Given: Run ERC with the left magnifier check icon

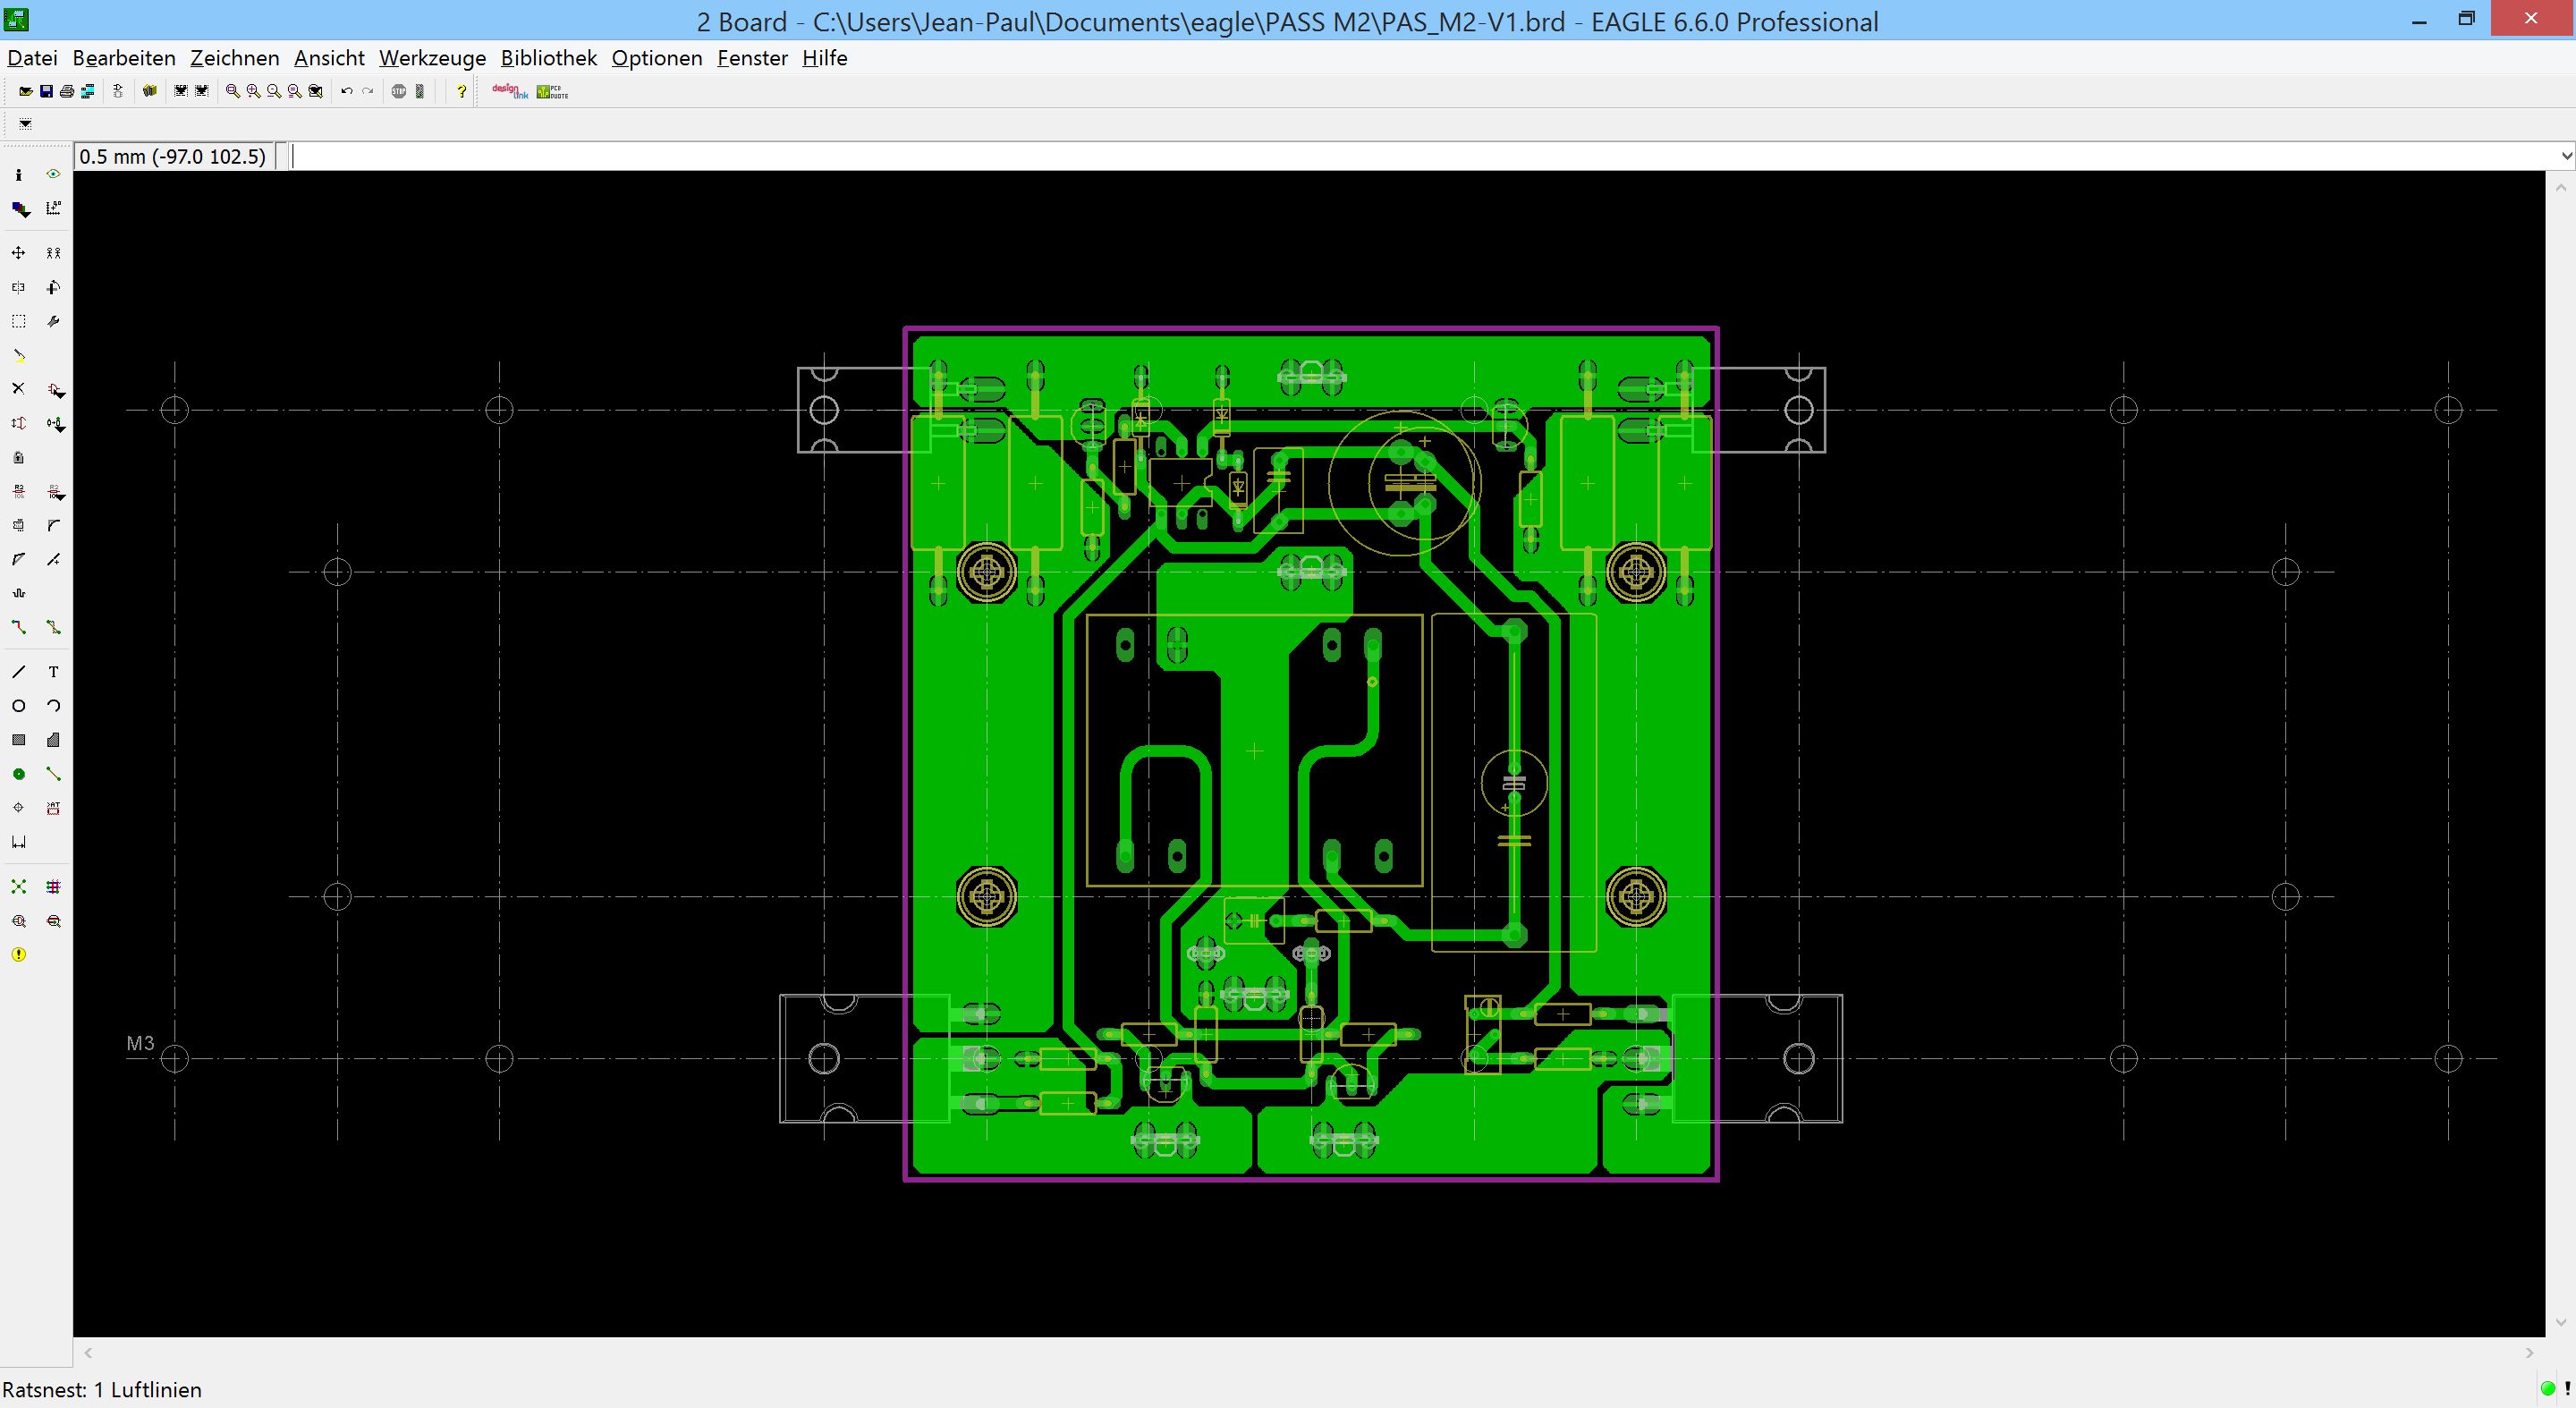Looking at the screenshot, I should [x=18, y=921].
